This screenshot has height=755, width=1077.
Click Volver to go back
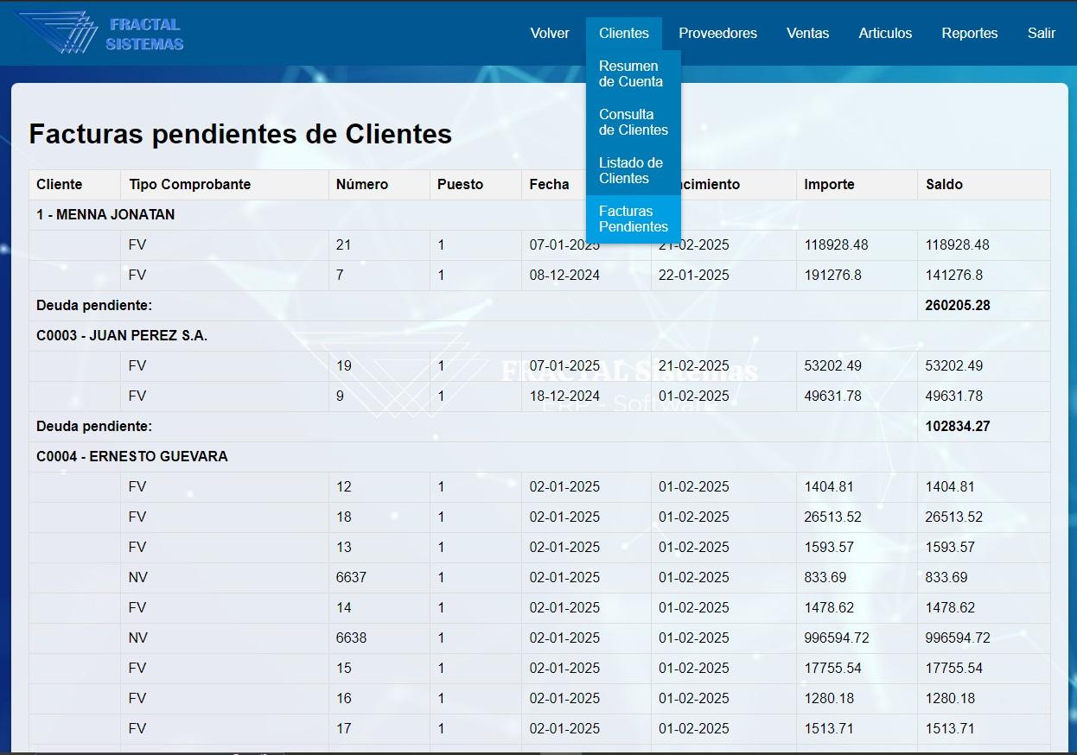tap(550, 33)
